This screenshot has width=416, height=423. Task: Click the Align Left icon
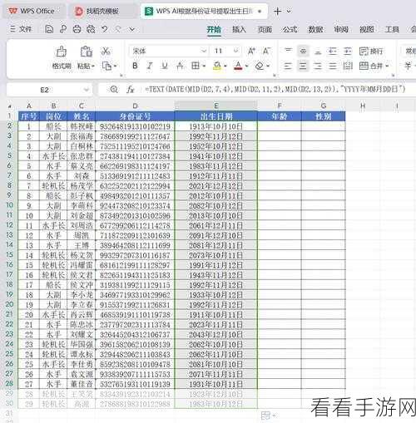point(288,66)
